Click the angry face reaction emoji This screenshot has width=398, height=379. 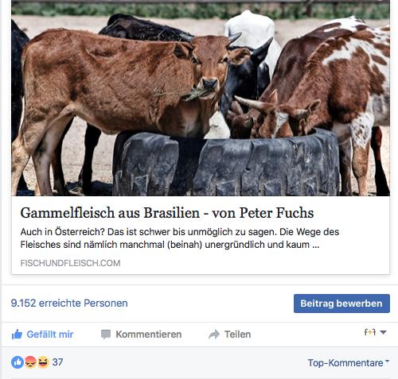click(x=30, y=362)
